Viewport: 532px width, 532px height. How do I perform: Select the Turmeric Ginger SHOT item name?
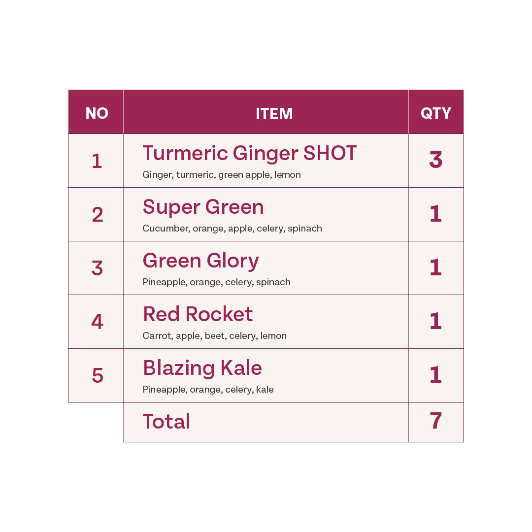pos(249,154)
